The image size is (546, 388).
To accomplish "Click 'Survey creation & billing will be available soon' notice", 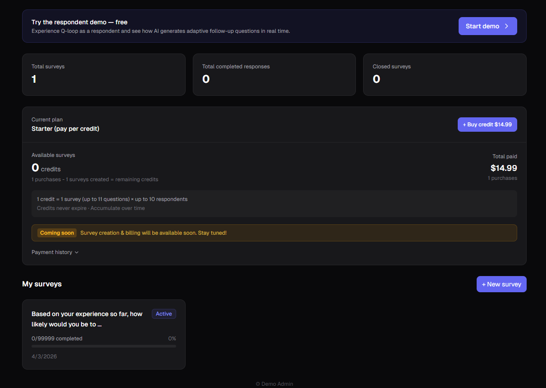I will pyautogui.click(x=153, y=233).
